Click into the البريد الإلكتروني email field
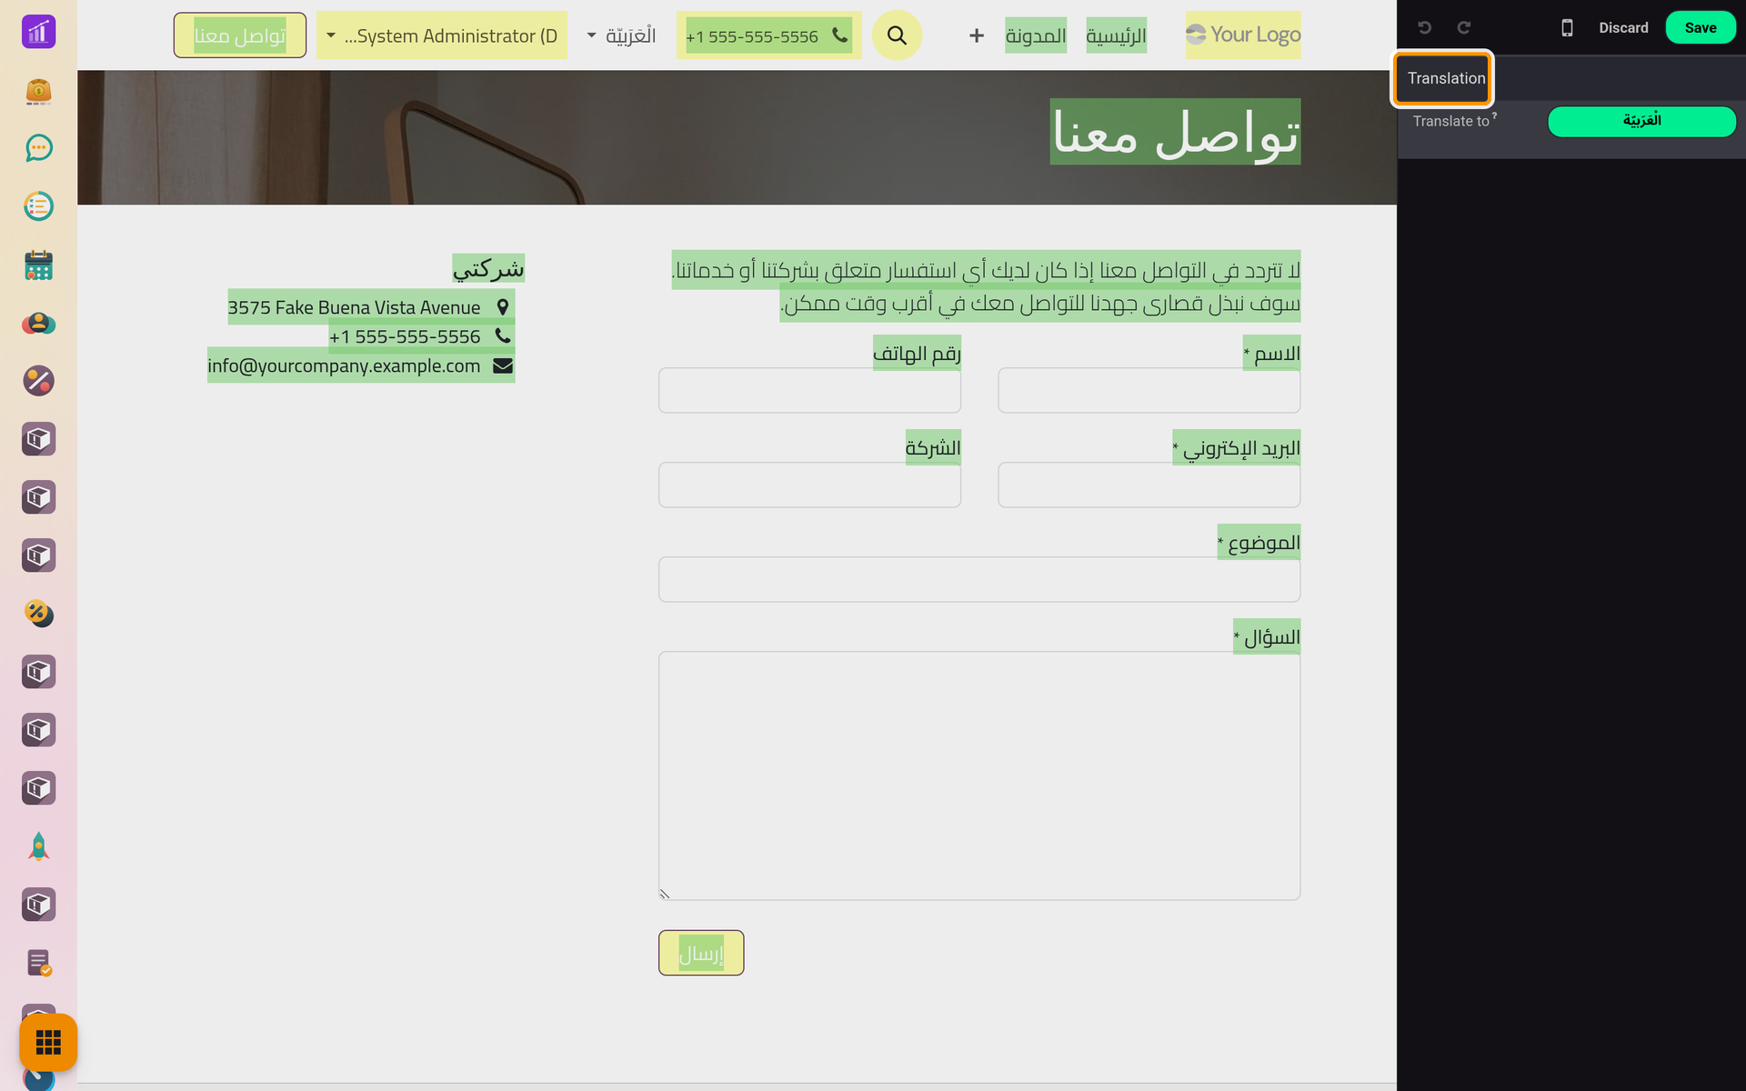This screenshot has height=1091, width=1746. [1149, 485]
